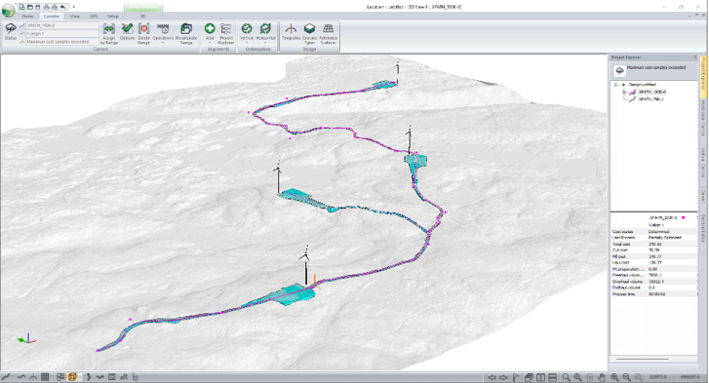The image size is (709, 383).
Task: Select the second XPATH alignment in tree
Action: pos(650,98)
